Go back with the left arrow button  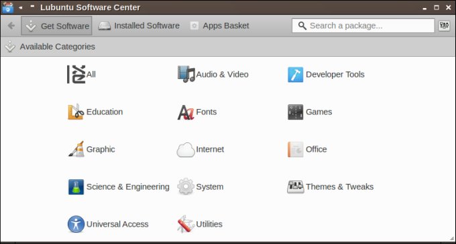coord(11,26)
